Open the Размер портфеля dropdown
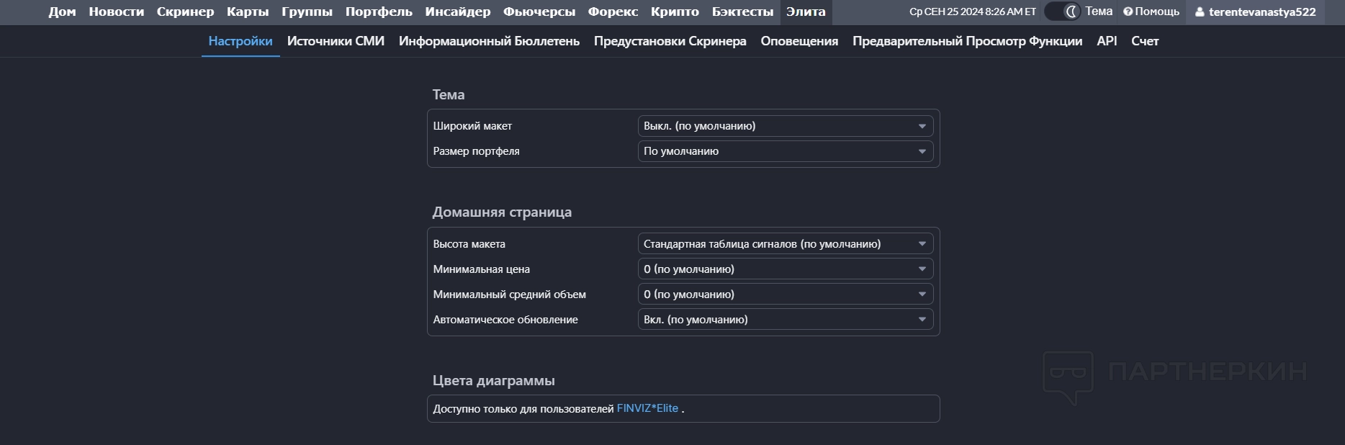This screenshot has width=1345, height=445. click(785, 151)
